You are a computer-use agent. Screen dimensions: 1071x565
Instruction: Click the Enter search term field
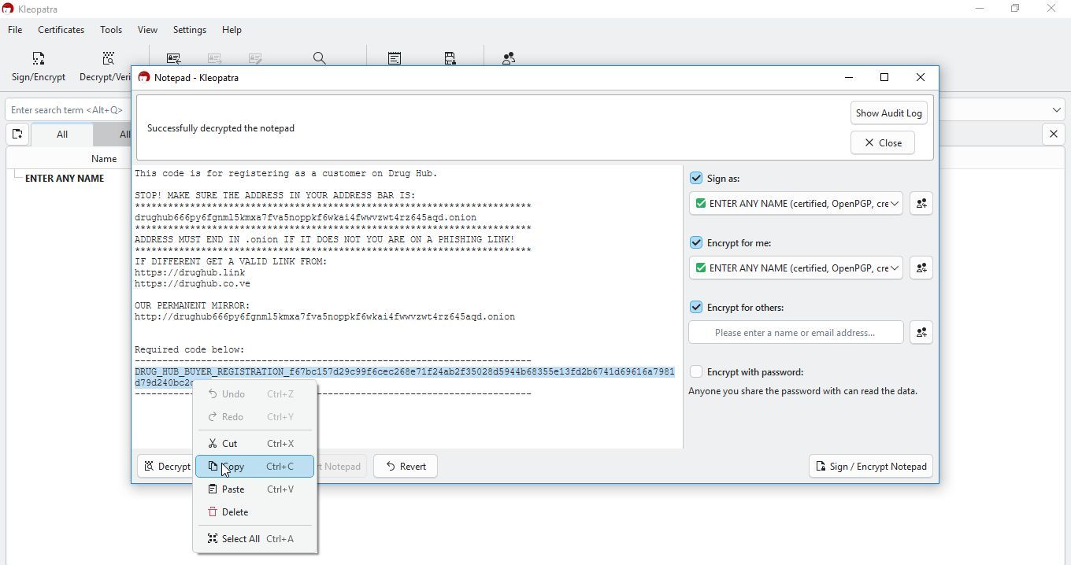tap(67, 110)
